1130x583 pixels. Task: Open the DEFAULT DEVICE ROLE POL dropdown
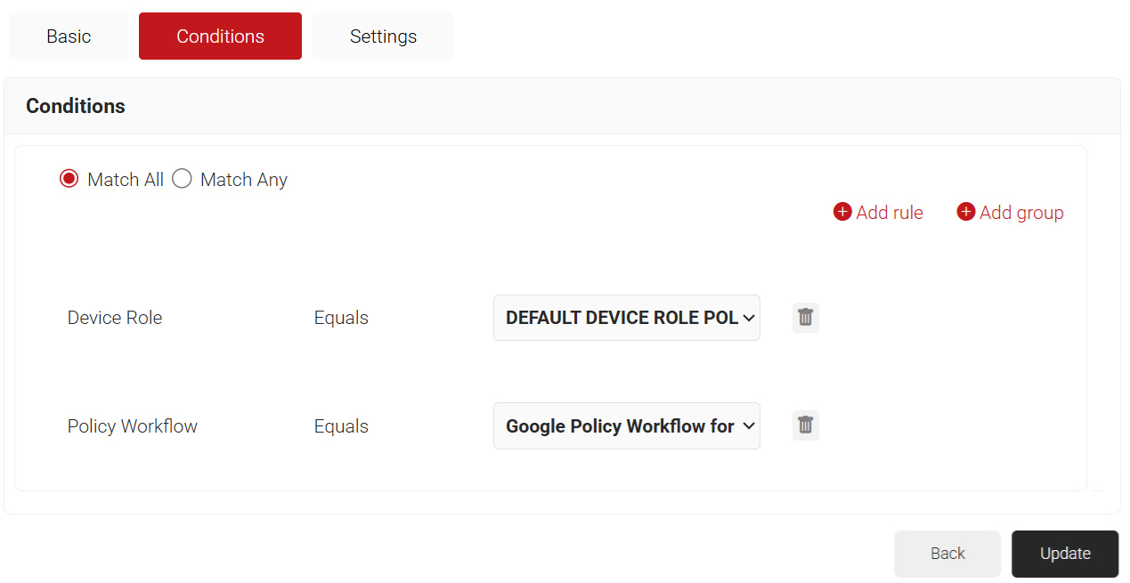tap(621, 318)
